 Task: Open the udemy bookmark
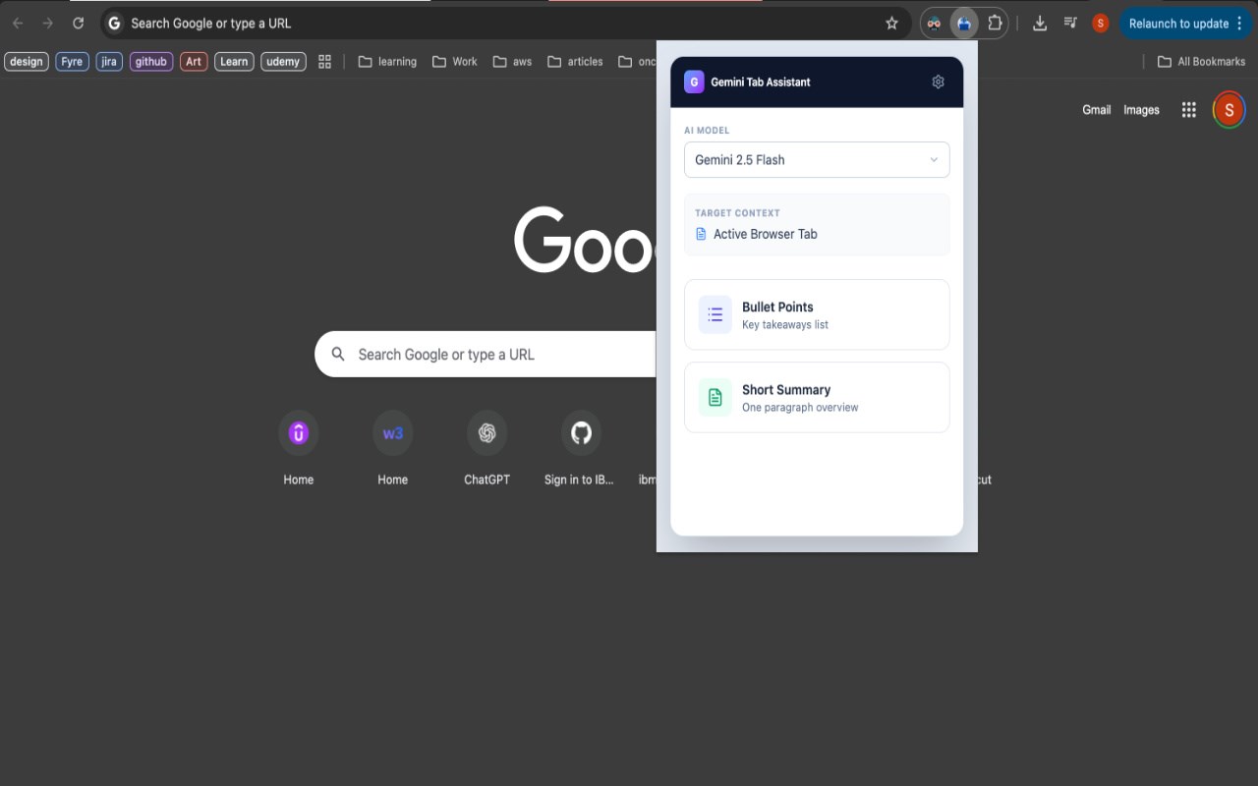pyautogui.click(x=283, y=62)
